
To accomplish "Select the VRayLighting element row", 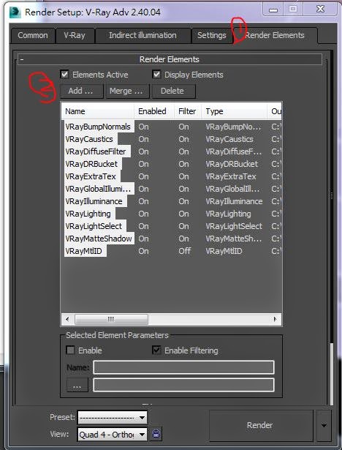I will 172,214.
